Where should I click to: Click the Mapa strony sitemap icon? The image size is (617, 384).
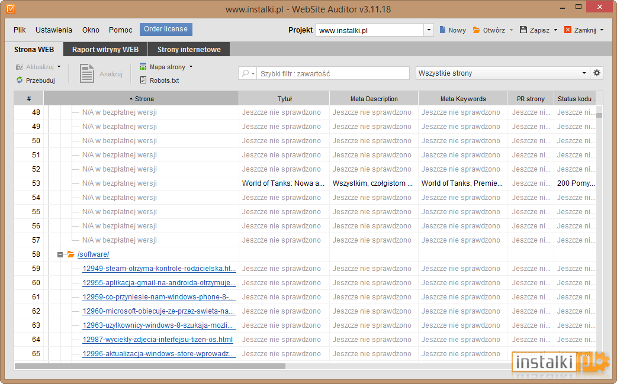coord(143,67)
